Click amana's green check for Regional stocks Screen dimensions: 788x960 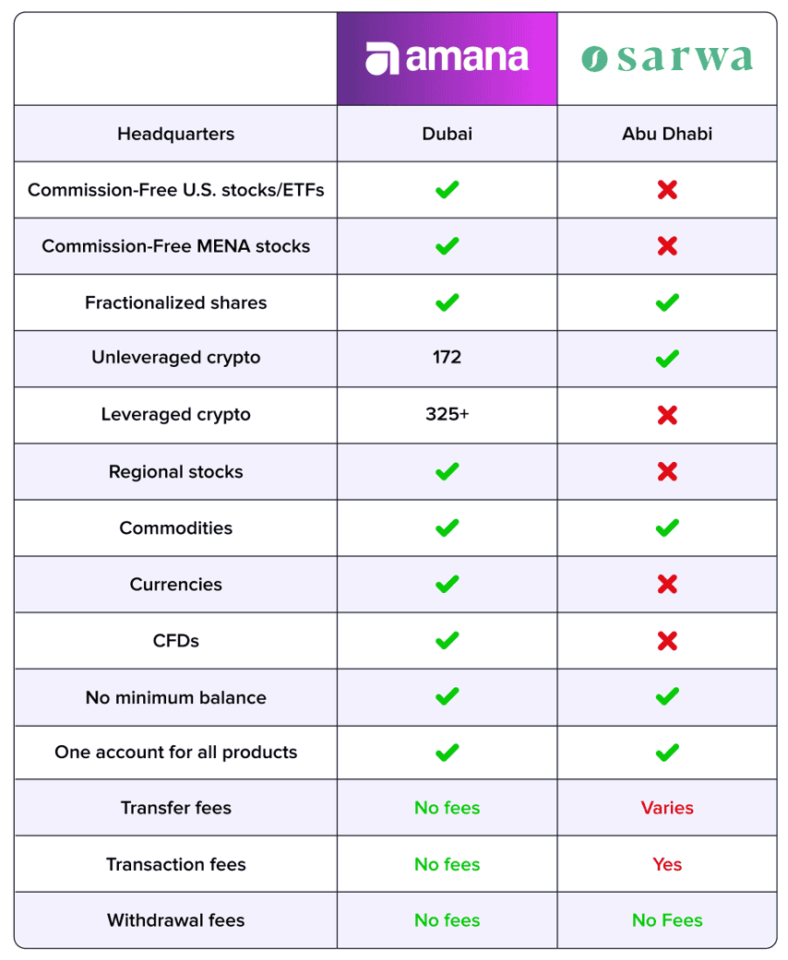coord(447,471)
